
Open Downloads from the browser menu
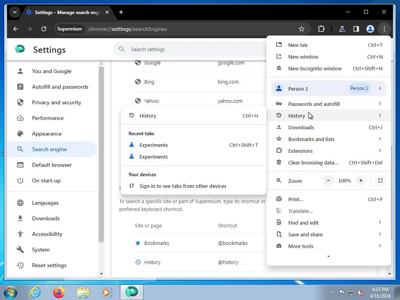(x=329, y=127)
